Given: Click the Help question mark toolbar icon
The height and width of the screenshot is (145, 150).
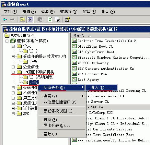Looking at the screenshot, I should point(67,19).
